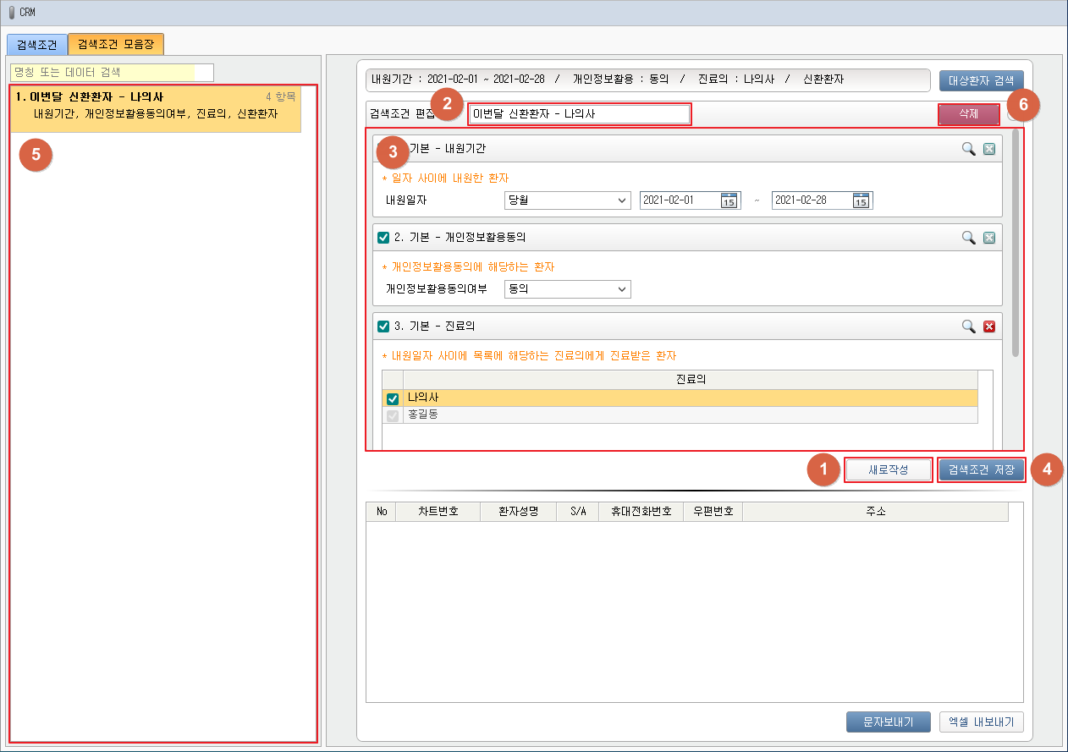Screen dimensions: 1068x752
Task: Click magnifier icon in 진료의 condition header
Action: pos(968,327)
